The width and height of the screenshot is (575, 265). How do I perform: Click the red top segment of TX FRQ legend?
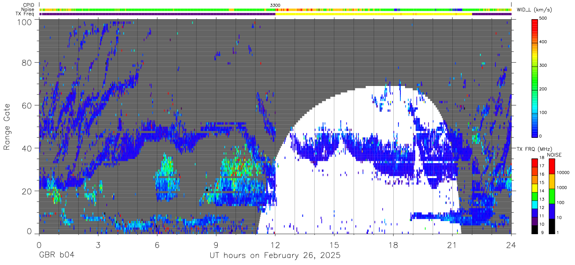534,163
